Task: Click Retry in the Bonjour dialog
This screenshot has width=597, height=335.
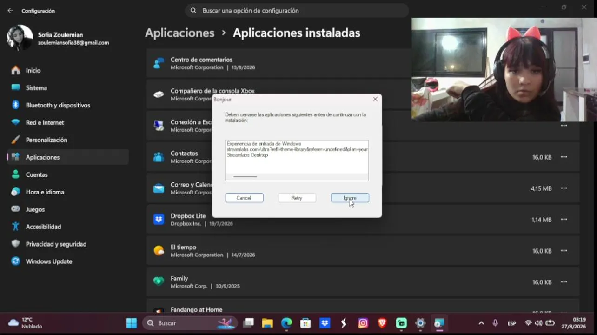Action: tap(297, 198)
